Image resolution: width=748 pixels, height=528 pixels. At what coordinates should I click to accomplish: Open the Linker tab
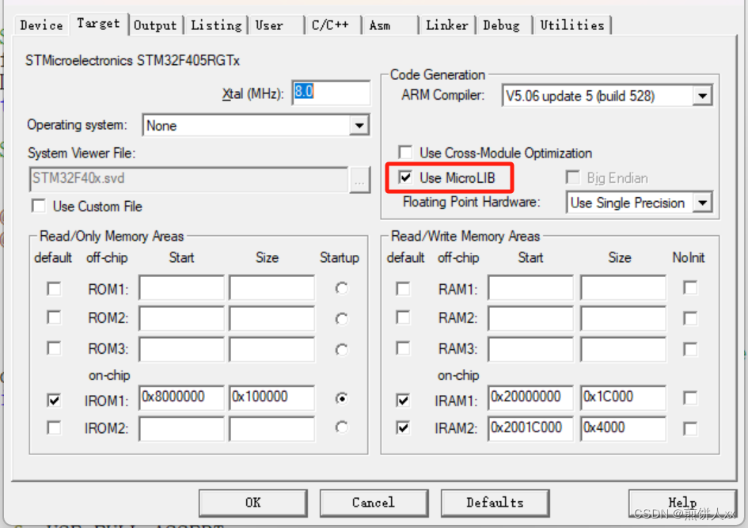pyautogui.click(x=446, y=25)
